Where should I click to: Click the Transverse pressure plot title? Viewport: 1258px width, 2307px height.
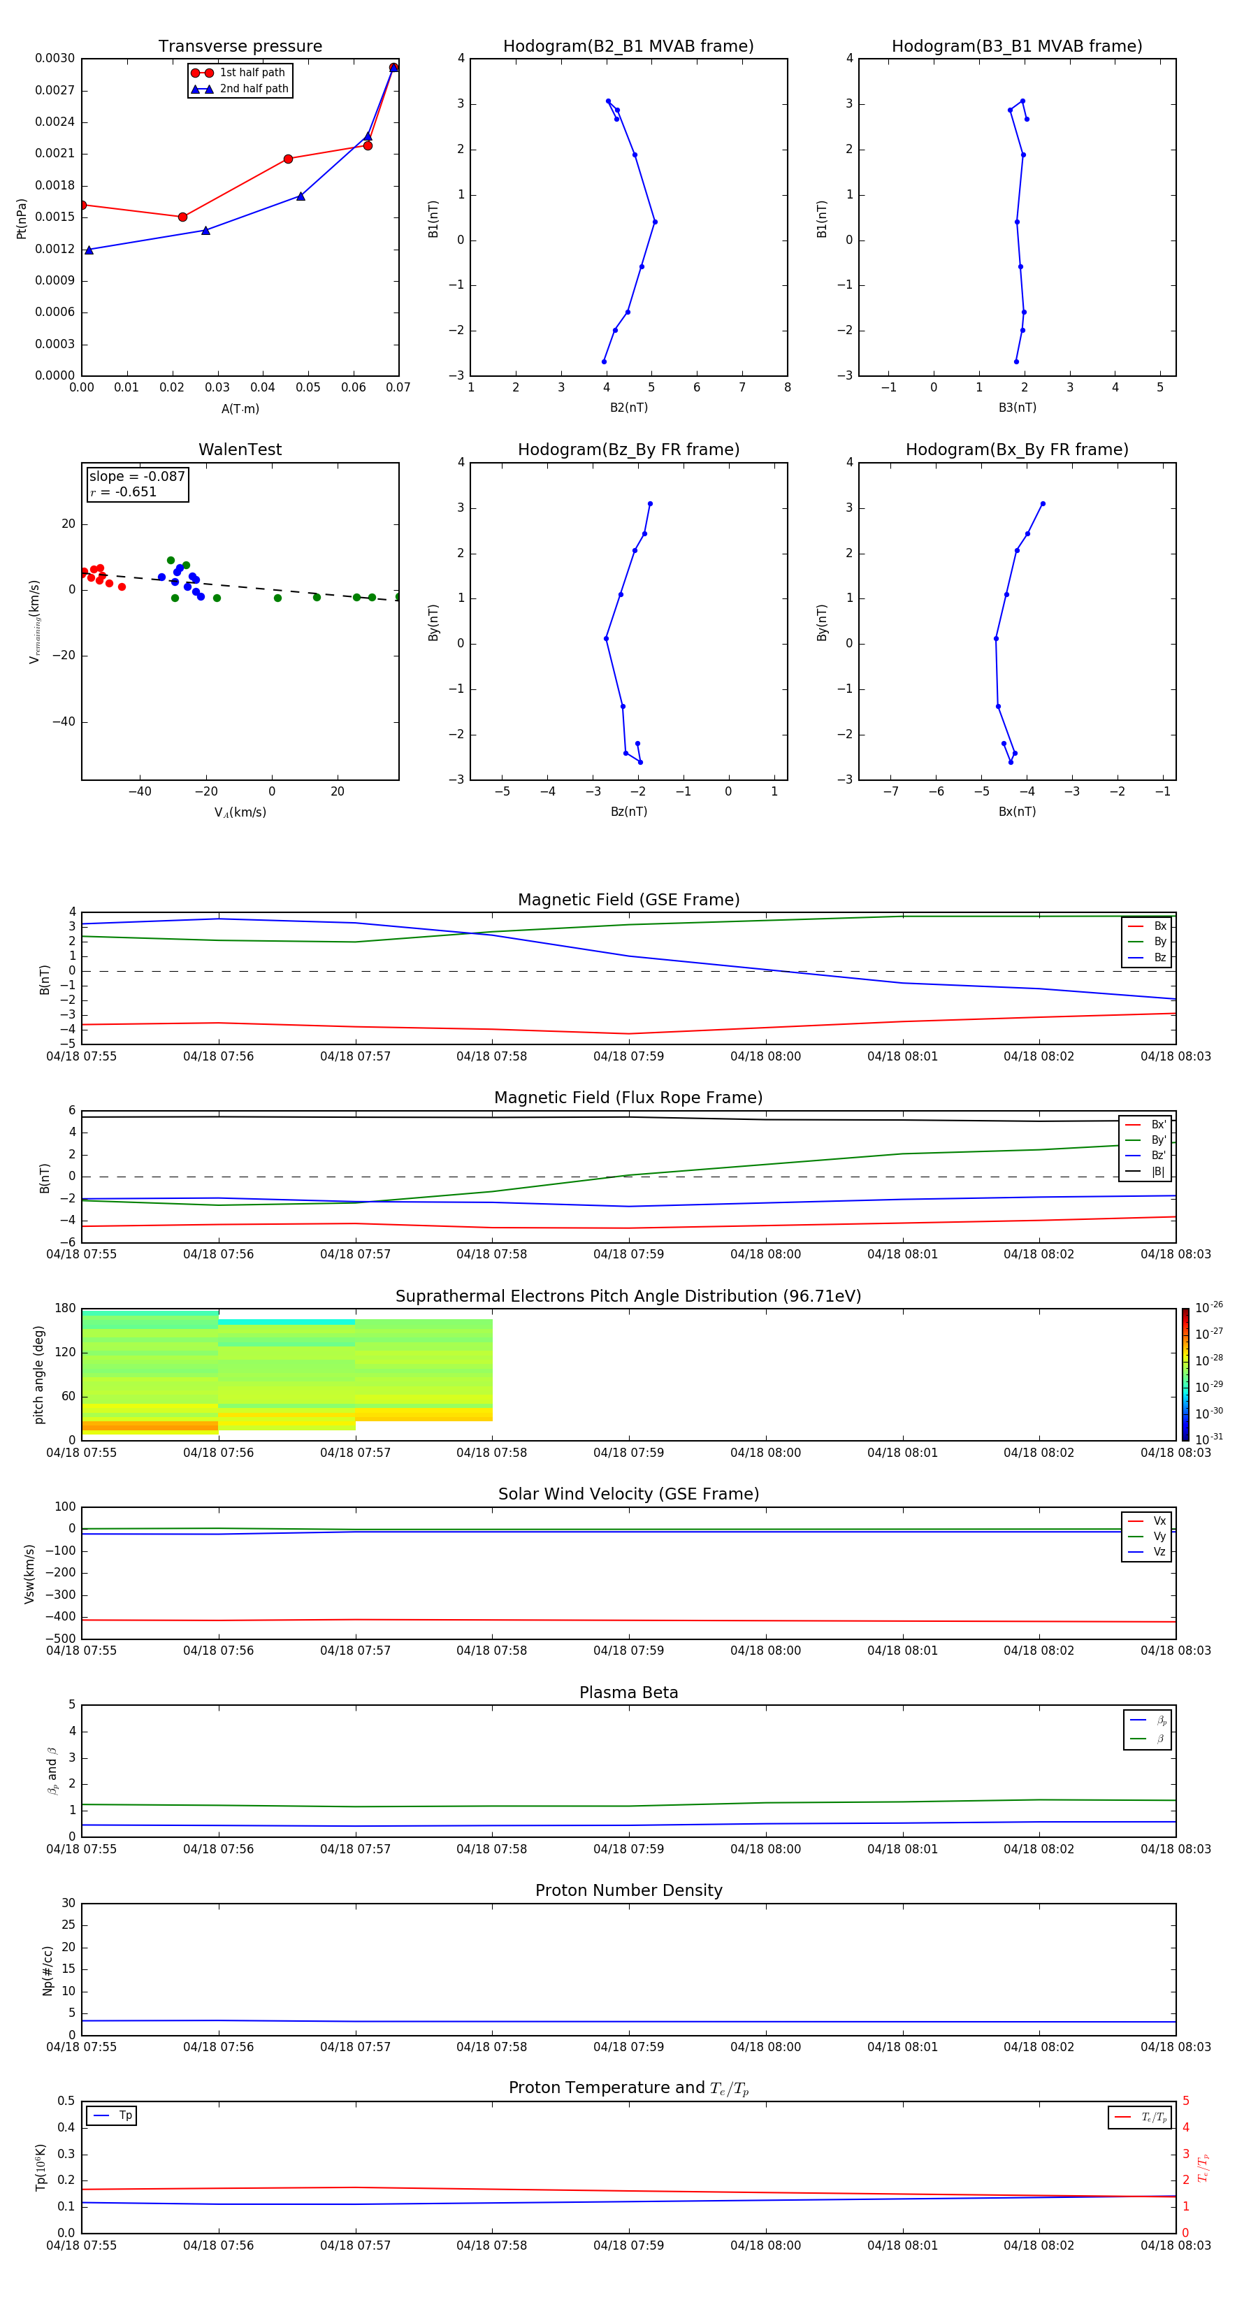coord(240,47)
